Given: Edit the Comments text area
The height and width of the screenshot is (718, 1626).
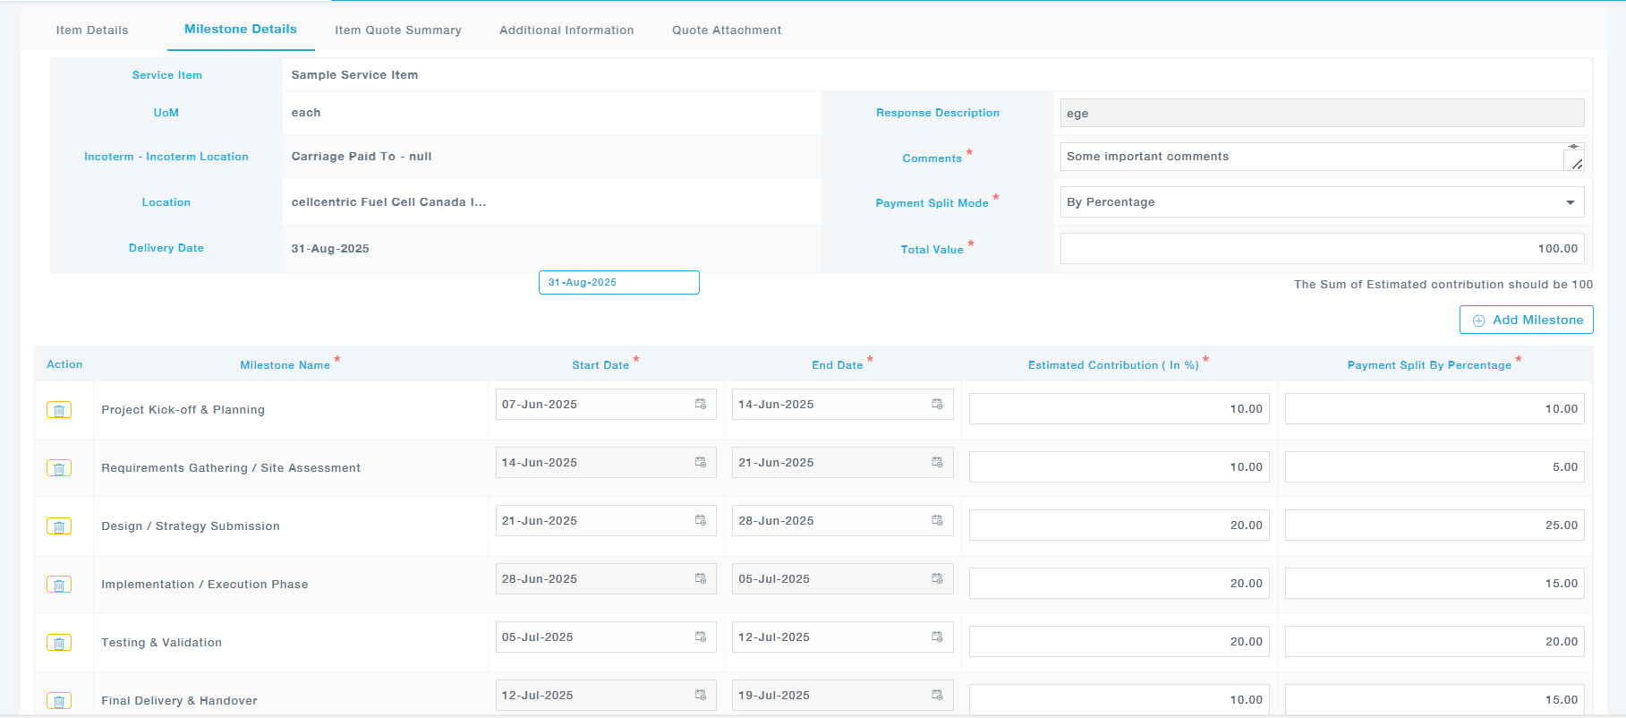Looking at the screenshot, I should click(x=1311, y=157).
